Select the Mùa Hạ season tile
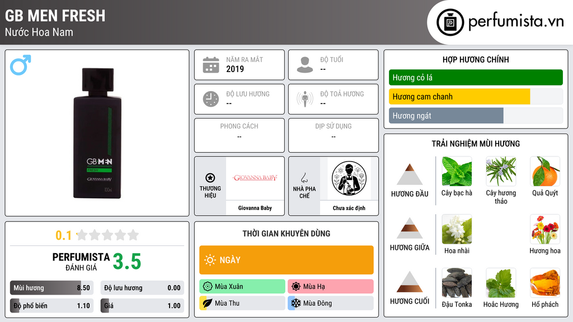The image size is (573, 322). click(x=331, y=286)
